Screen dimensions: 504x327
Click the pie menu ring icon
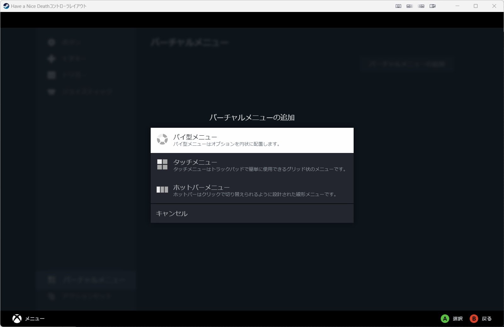coord(162,139)
